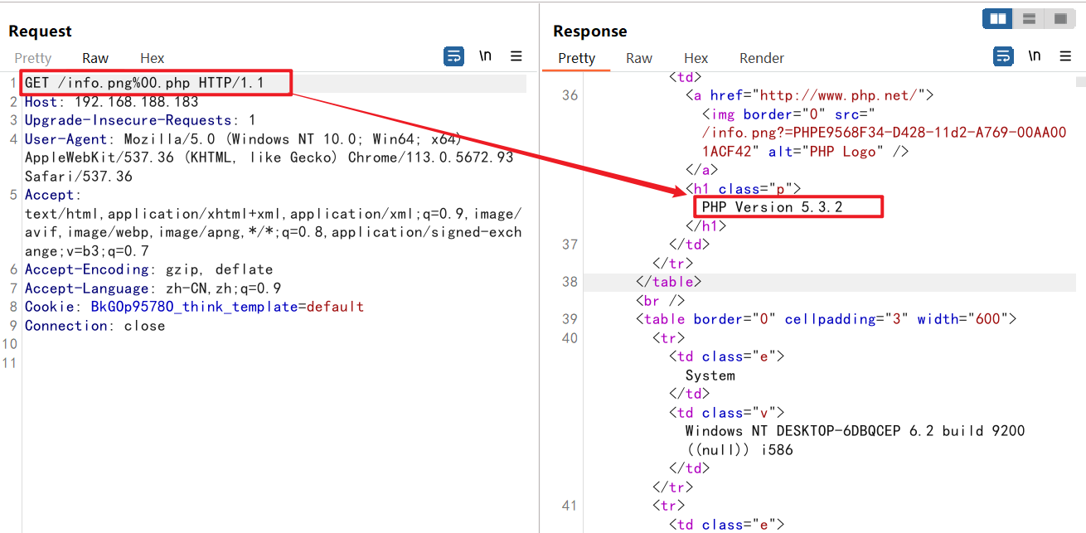Switch to the Response Pretty tab
The width and height of the screenshot is (1086, 533).
tap(577, 58)
